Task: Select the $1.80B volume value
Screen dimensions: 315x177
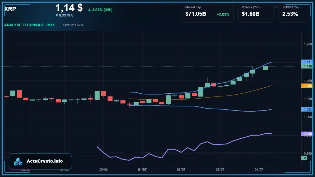Action: pos(251,14)
